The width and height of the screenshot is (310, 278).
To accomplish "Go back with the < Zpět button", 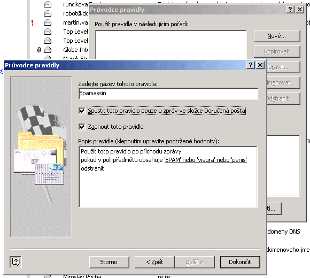I will [154, 262].
